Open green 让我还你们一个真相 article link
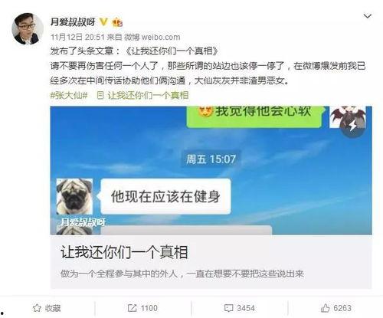Image resolution: width=383 pixels, height=318 pixels. (x=148, y=95)
